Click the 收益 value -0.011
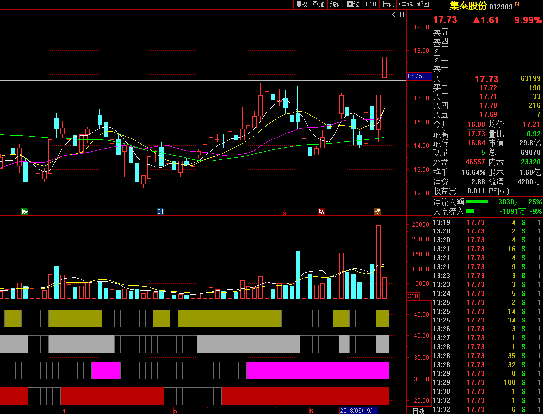 [x=474, y=191]
